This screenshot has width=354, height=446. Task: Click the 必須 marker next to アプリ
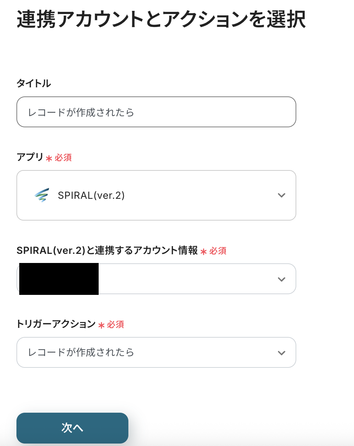pos(63,158)
